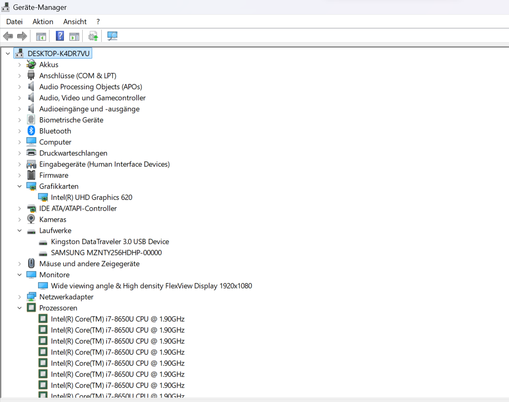Select the Anschlüsse (COM & LPT) label
This screenshot has width=509, height=402.
tap(78, 76)
